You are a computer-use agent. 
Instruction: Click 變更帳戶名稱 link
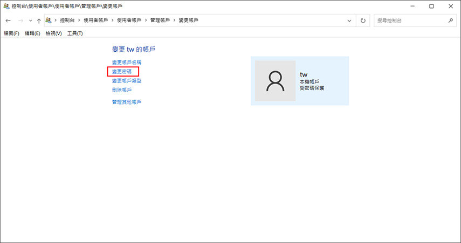click(127, 63)
